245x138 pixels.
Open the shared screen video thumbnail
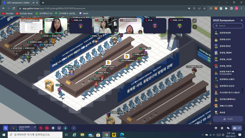click(31, 26)
